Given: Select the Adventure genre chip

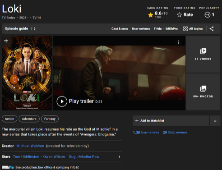Looking at the screenshot, I should coord(29,119).
